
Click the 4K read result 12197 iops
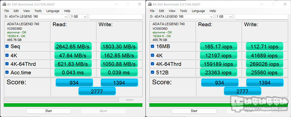[x=219, y=55]
